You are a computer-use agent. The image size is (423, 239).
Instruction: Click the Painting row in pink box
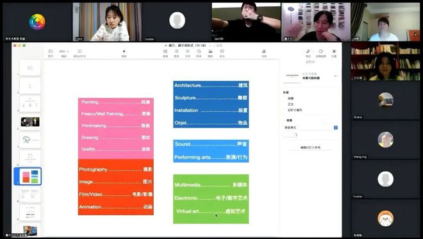point(116,102)
